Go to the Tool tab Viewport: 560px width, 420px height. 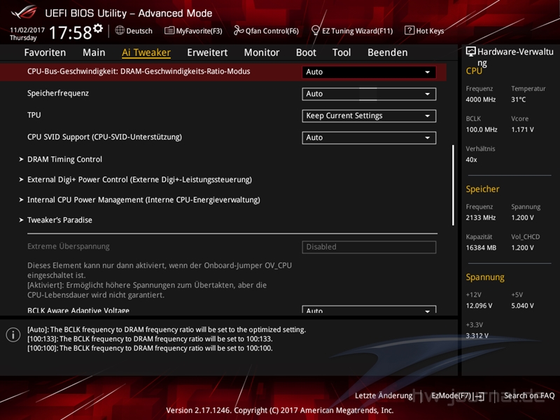342,52
